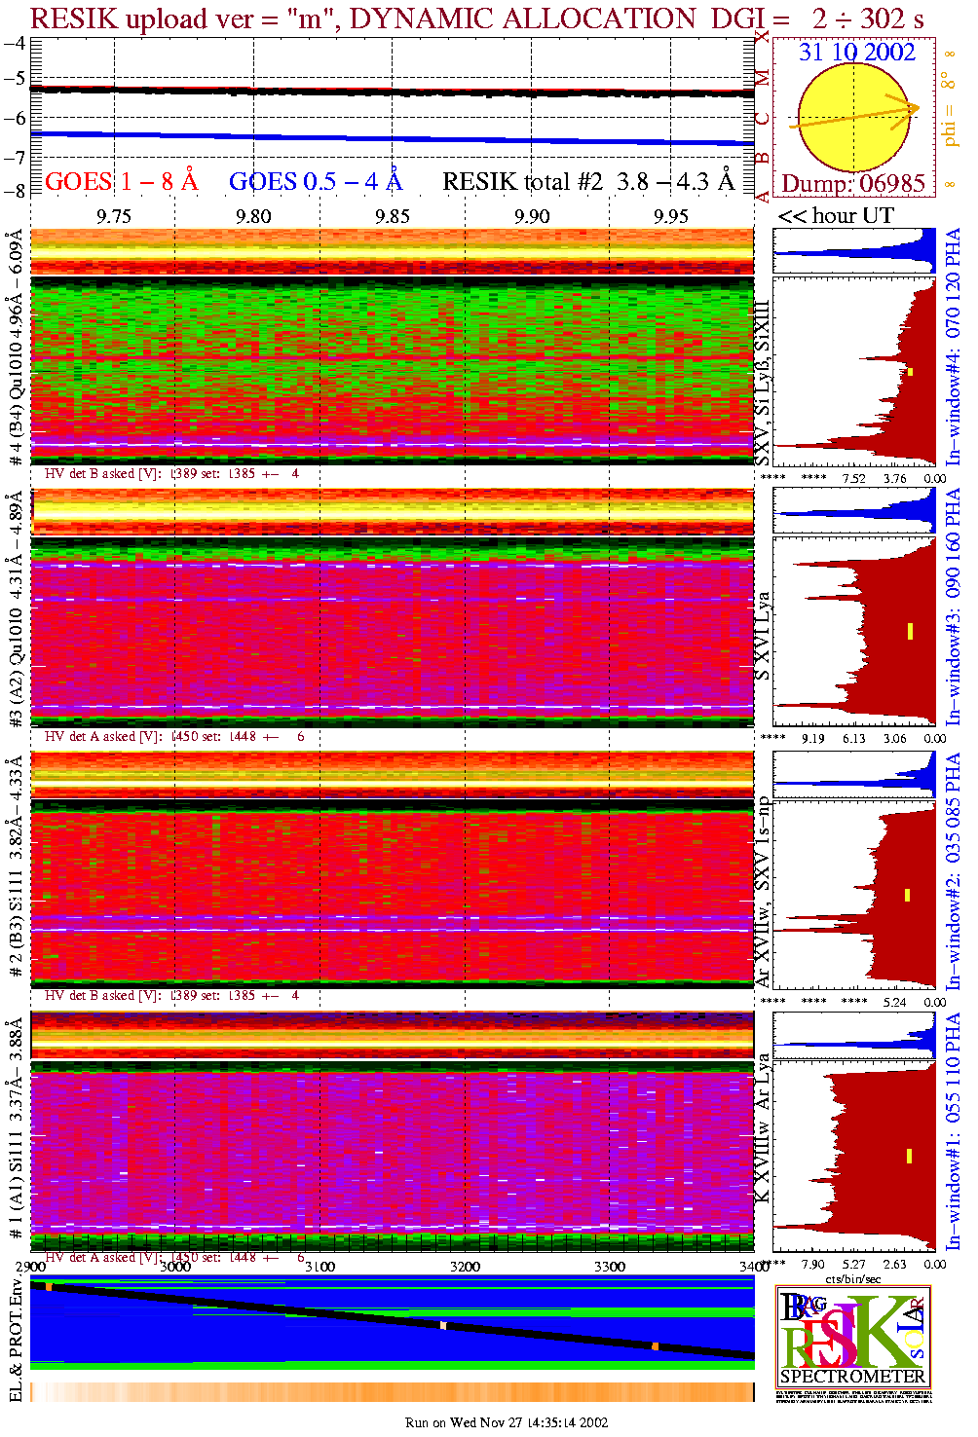This screenshot has width=978, height=1437.
Task: Click yellow marker in window #3 histogram
Action: coord(910,631)
